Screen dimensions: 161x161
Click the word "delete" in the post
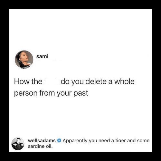pos(96,81)
